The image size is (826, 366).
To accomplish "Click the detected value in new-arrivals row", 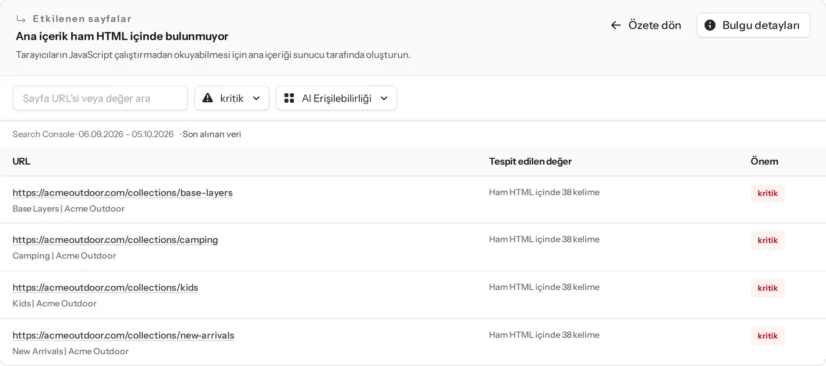I will coord(544,335).
